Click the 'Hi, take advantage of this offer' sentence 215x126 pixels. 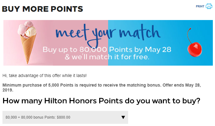click(x=44, y=75)
